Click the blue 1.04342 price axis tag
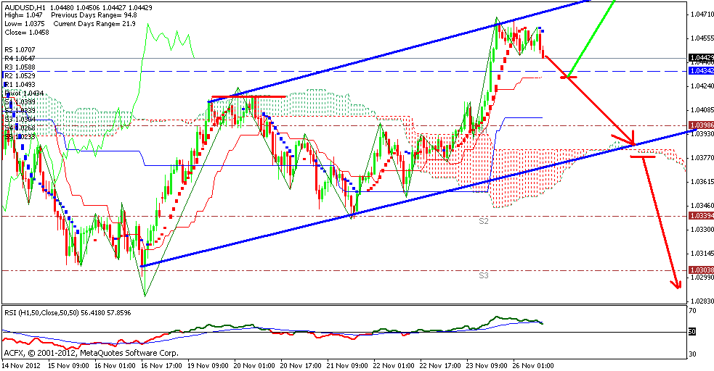Image resolution: width=714 pixels, height=371 pixels. click(x=699, y=71)
